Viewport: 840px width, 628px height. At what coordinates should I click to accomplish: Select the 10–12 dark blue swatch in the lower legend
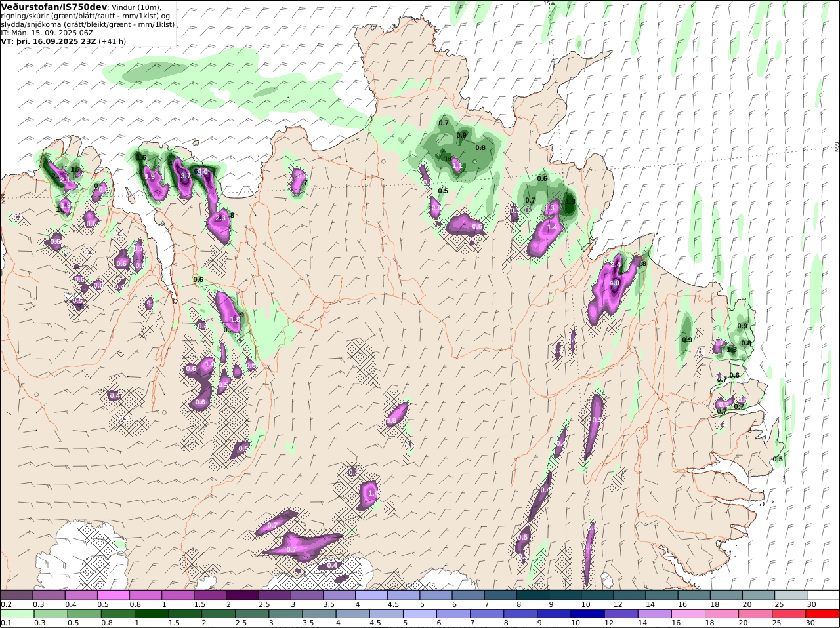(x=588, y=614)
